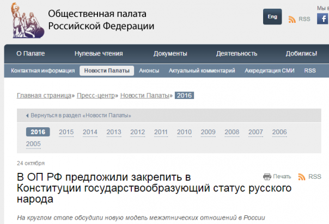The image size is (329, 224).
Task: Filter news by year 2011
Action: (161, 132)
